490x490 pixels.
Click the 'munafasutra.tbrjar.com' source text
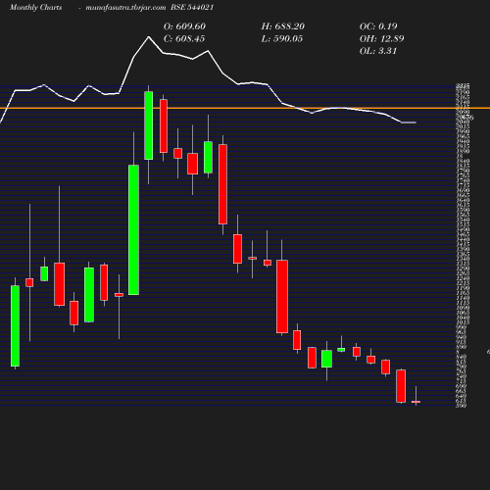(125, 7)
